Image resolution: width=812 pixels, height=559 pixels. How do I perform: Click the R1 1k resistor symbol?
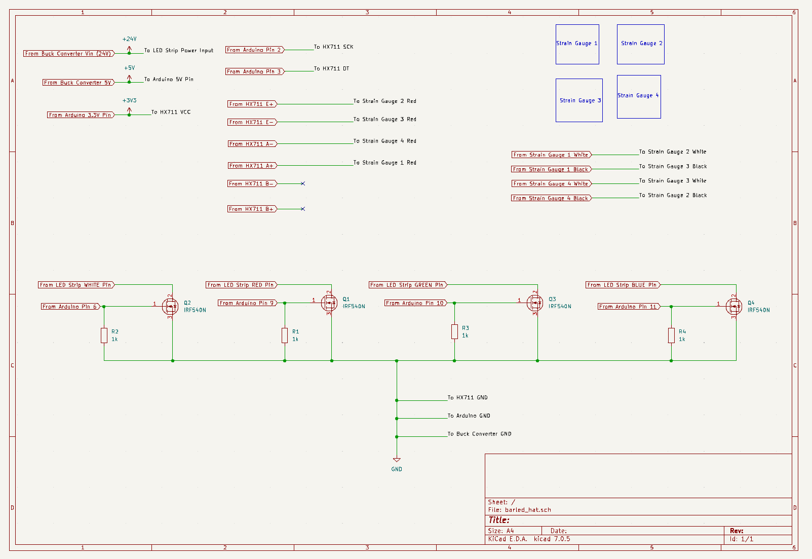coord(285,336)
